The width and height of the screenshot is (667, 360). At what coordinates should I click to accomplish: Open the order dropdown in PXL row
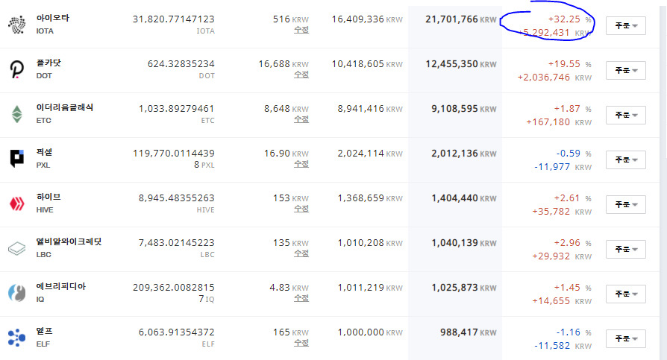click(x=626, y=160)
